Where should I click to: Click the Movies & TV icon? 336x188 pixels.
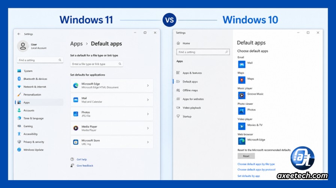(x=241, y=126)
